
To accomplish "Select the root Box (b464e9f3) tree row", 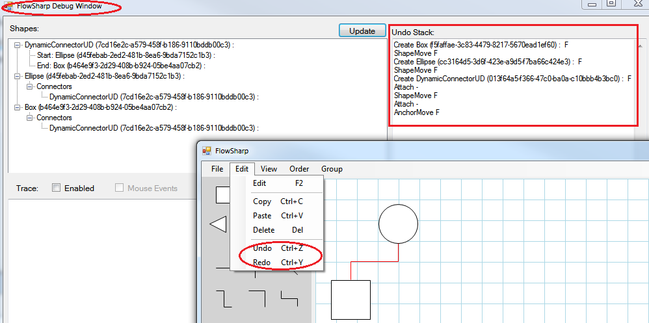I will [x=101, y=107].
